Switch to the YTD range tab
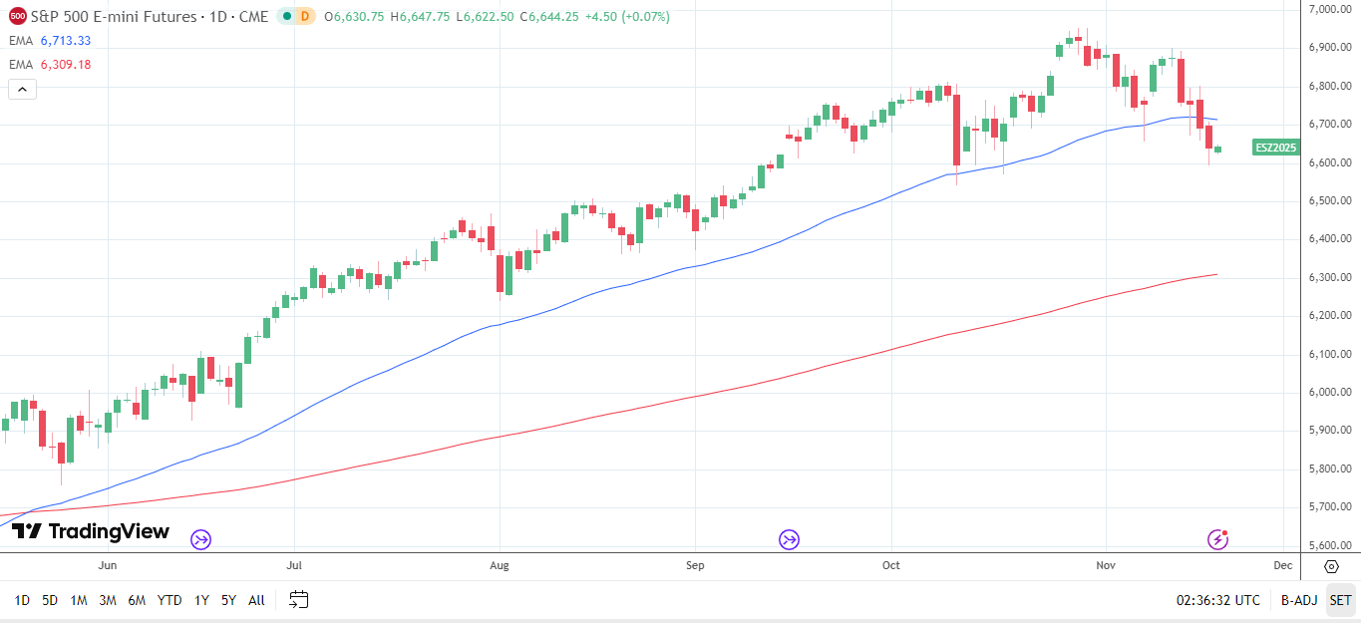Viewport: 1361px width, 623px height. click(x=168, y=601)
